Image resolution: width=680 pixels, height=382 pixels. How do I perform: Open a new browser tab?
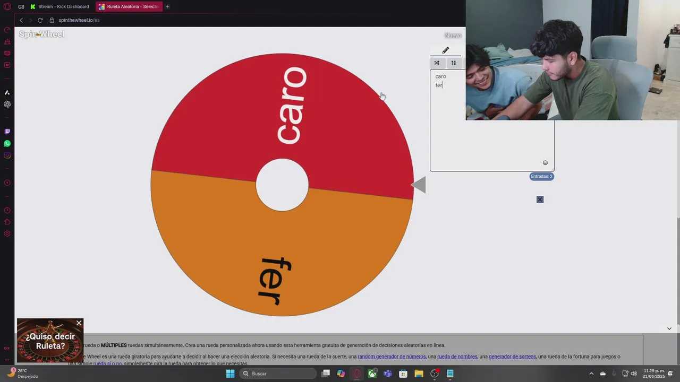pyautogui.click(x=167, y=6)
